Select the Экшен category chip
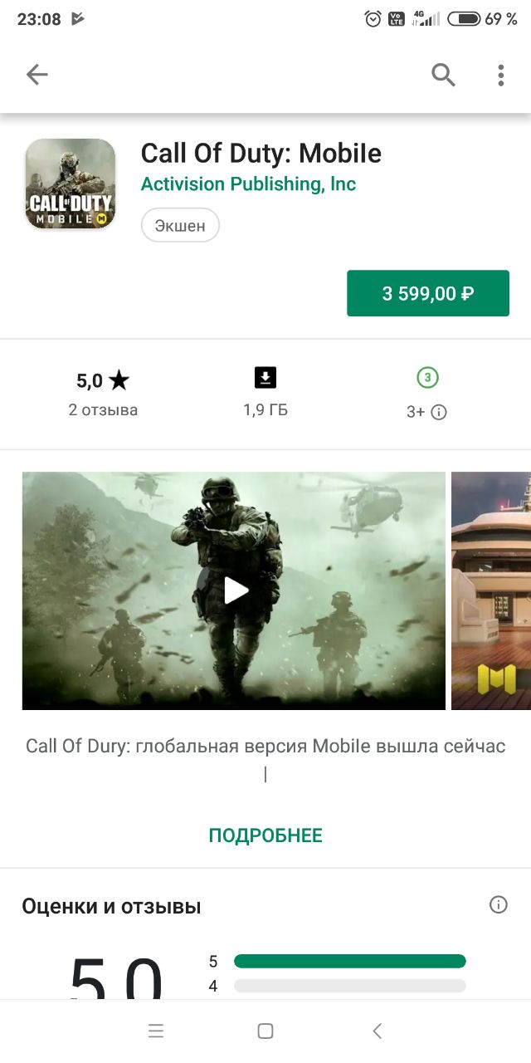 click(180, 225)
